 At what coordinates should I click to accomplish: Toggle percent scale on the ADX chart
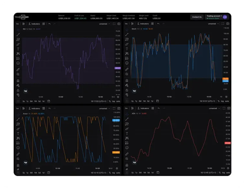pyautogui.click(x=220, y=172)
